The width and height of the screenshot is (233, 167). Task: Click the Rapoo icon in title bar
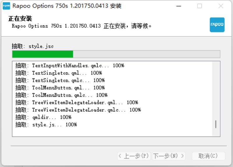[6, 6]
